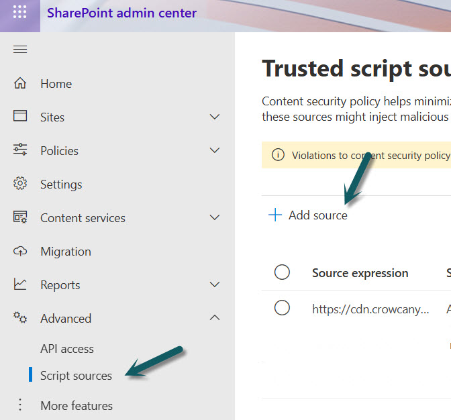Select the cdn.crowcany source row circle
The image size is (451, 420).
283,308
